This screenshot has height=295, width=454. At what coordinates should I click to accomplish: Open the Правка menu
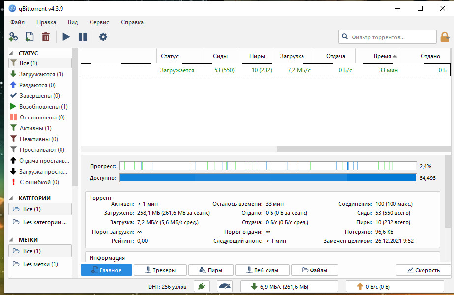pos(46,22)
